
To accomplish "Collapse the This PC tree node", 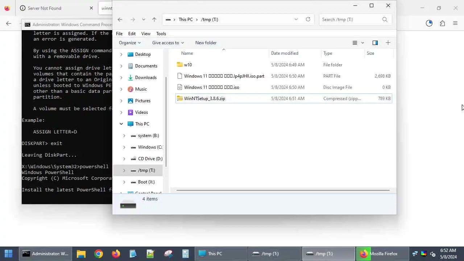I will (x=121, y=124).
